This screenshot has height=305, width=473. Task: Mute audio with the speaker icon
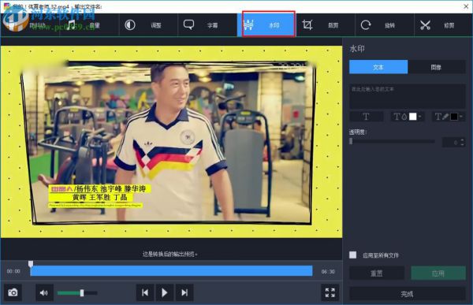click(44, 292)
